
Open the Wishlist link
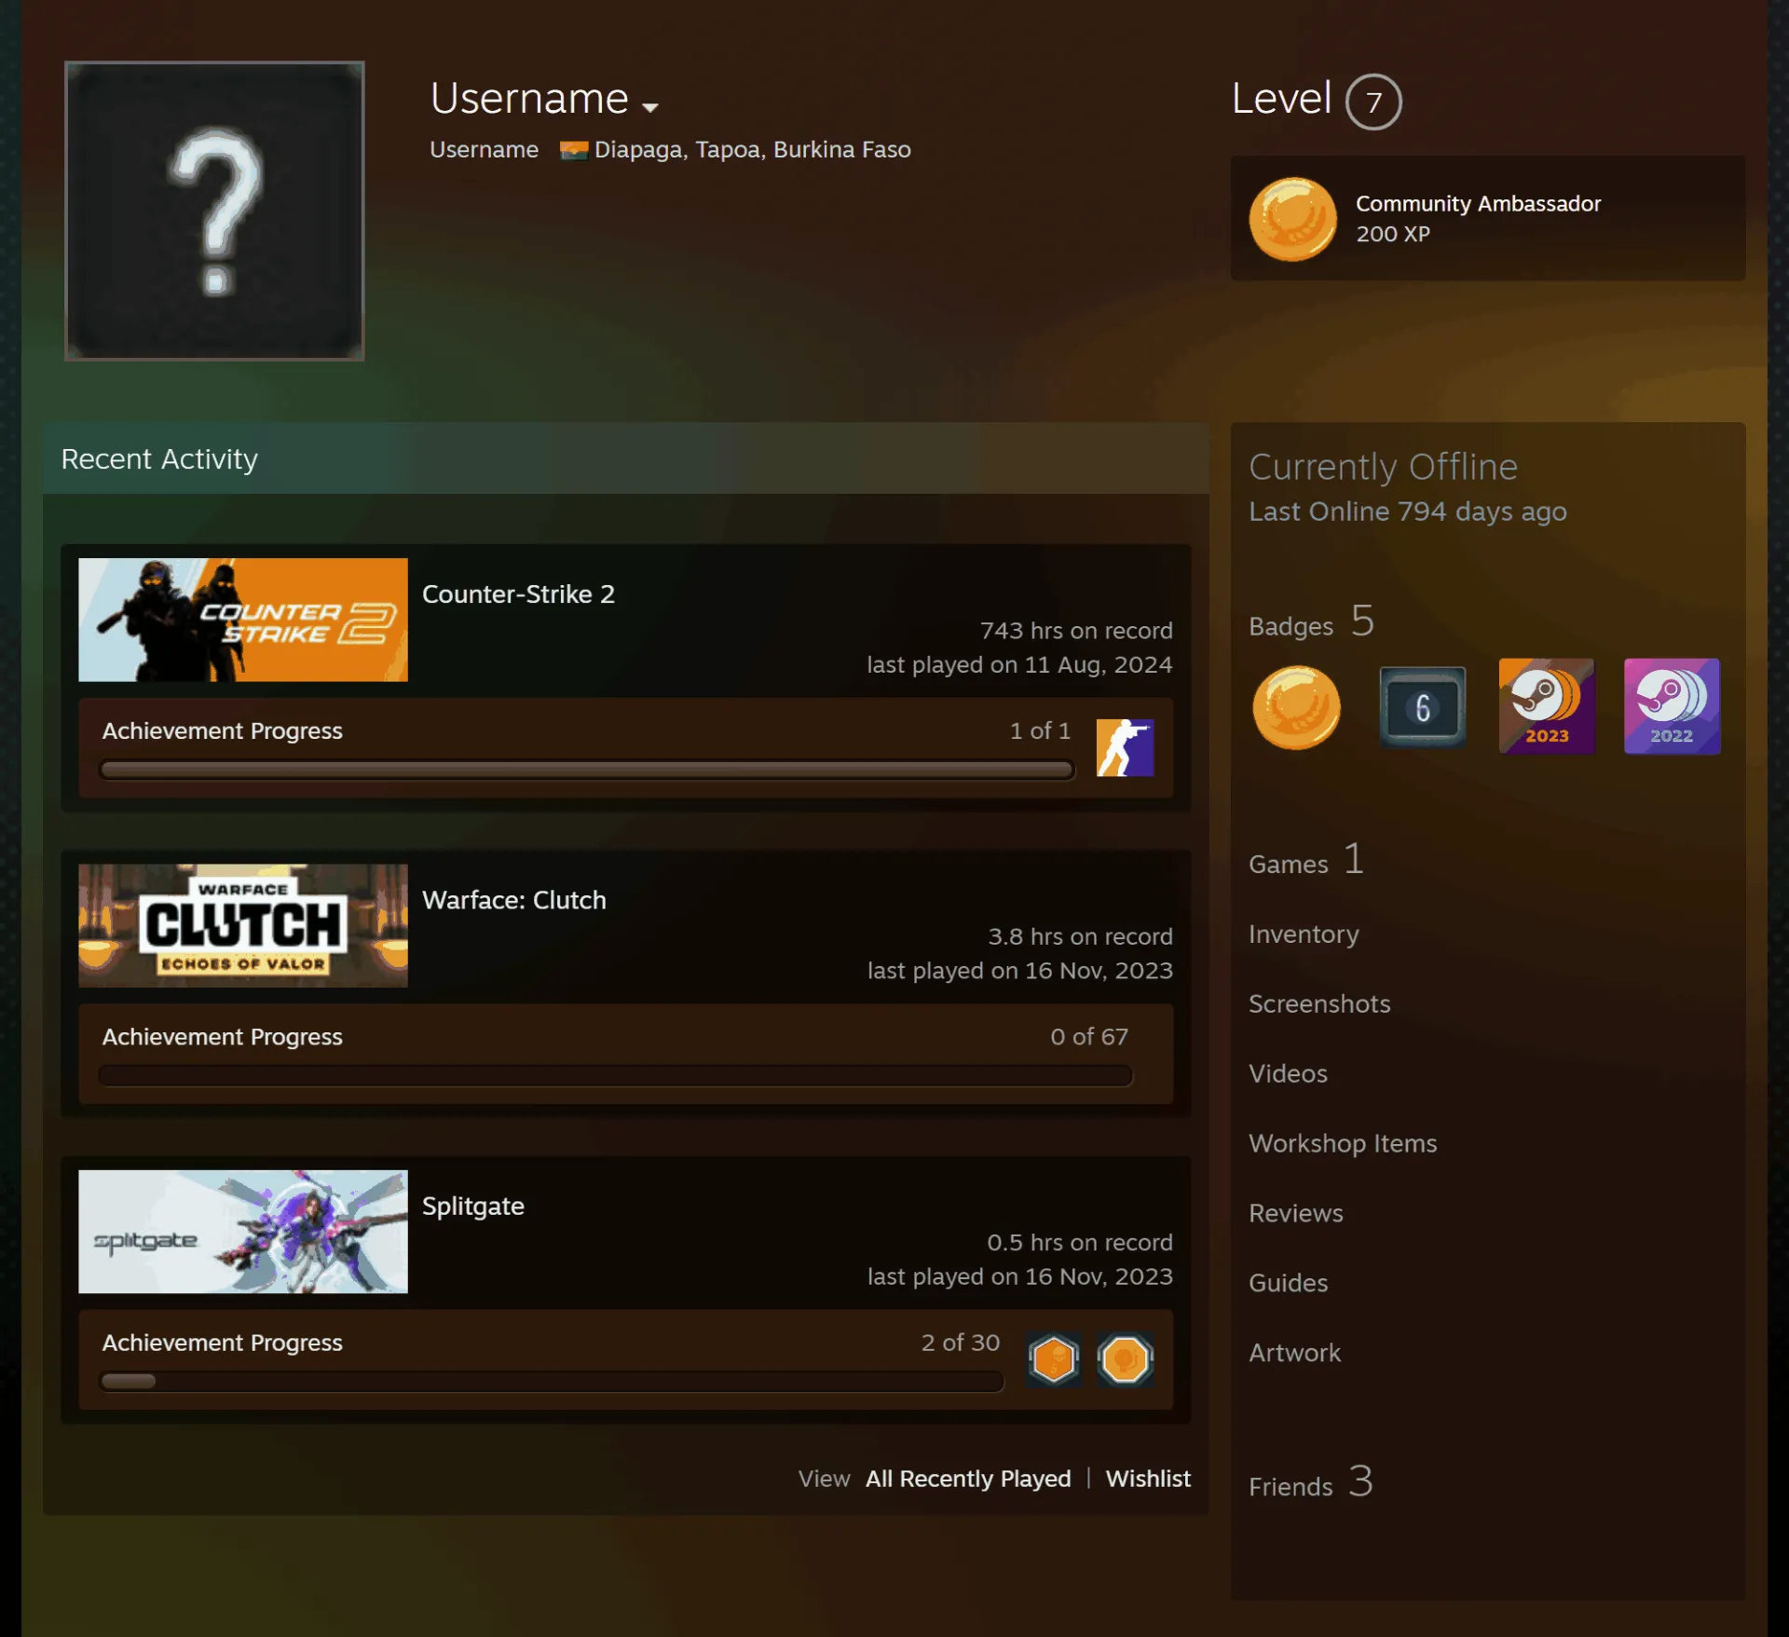[x=1148, y=1479]
